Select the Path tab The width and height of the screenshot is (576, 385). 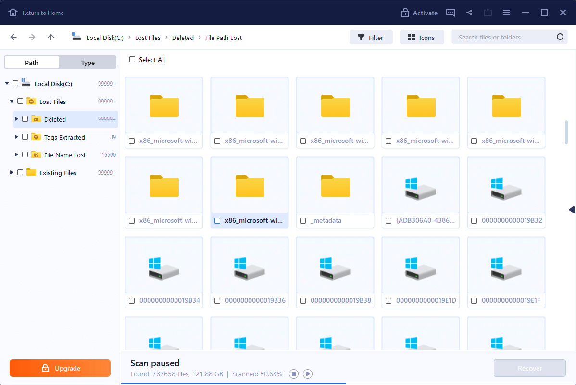tap(32, 63)
